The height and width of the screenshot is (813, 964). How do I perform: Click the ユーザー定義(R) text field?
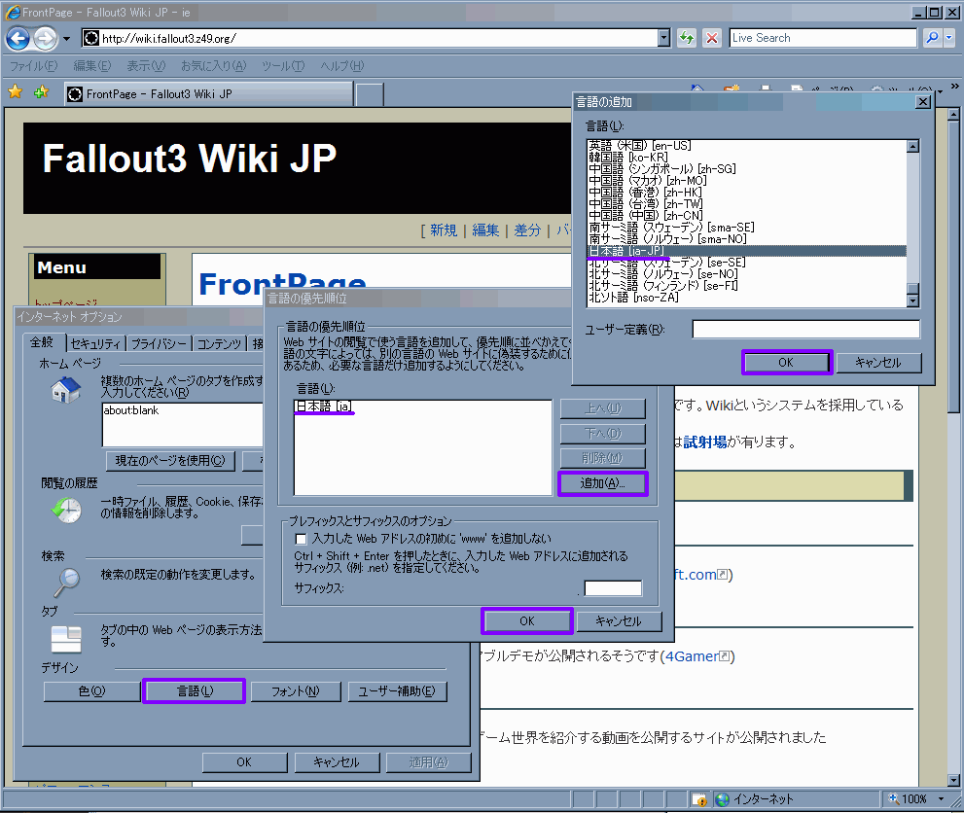805,330
